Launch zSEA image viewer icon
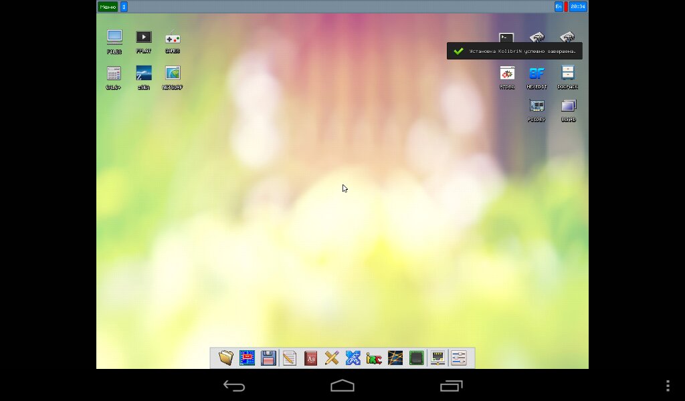Viewport: 685px width, 401px height. pos(144,74)
